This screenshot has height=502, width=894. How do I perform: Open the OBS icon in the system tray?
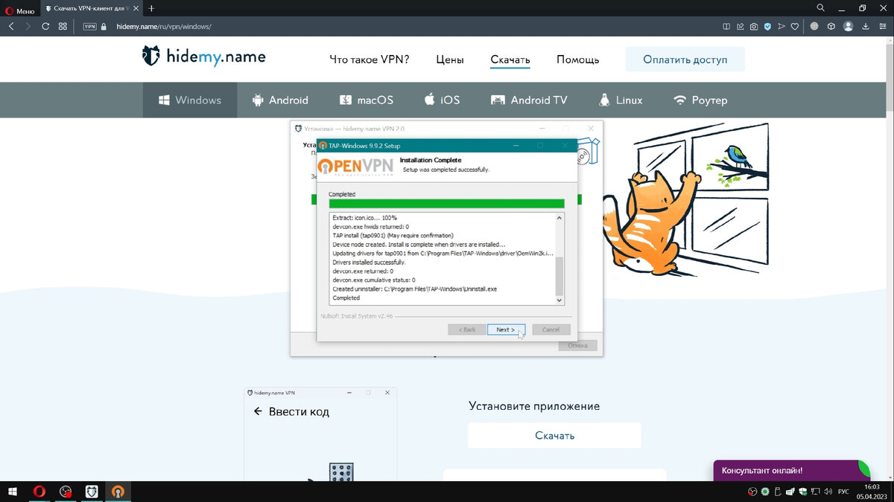point(753,491)
